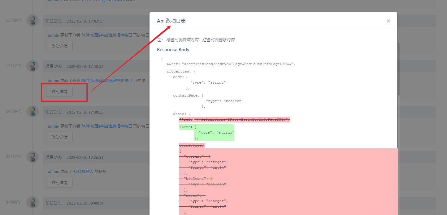Open the user avatar beside 19分钟前

(x=33, y=111)
